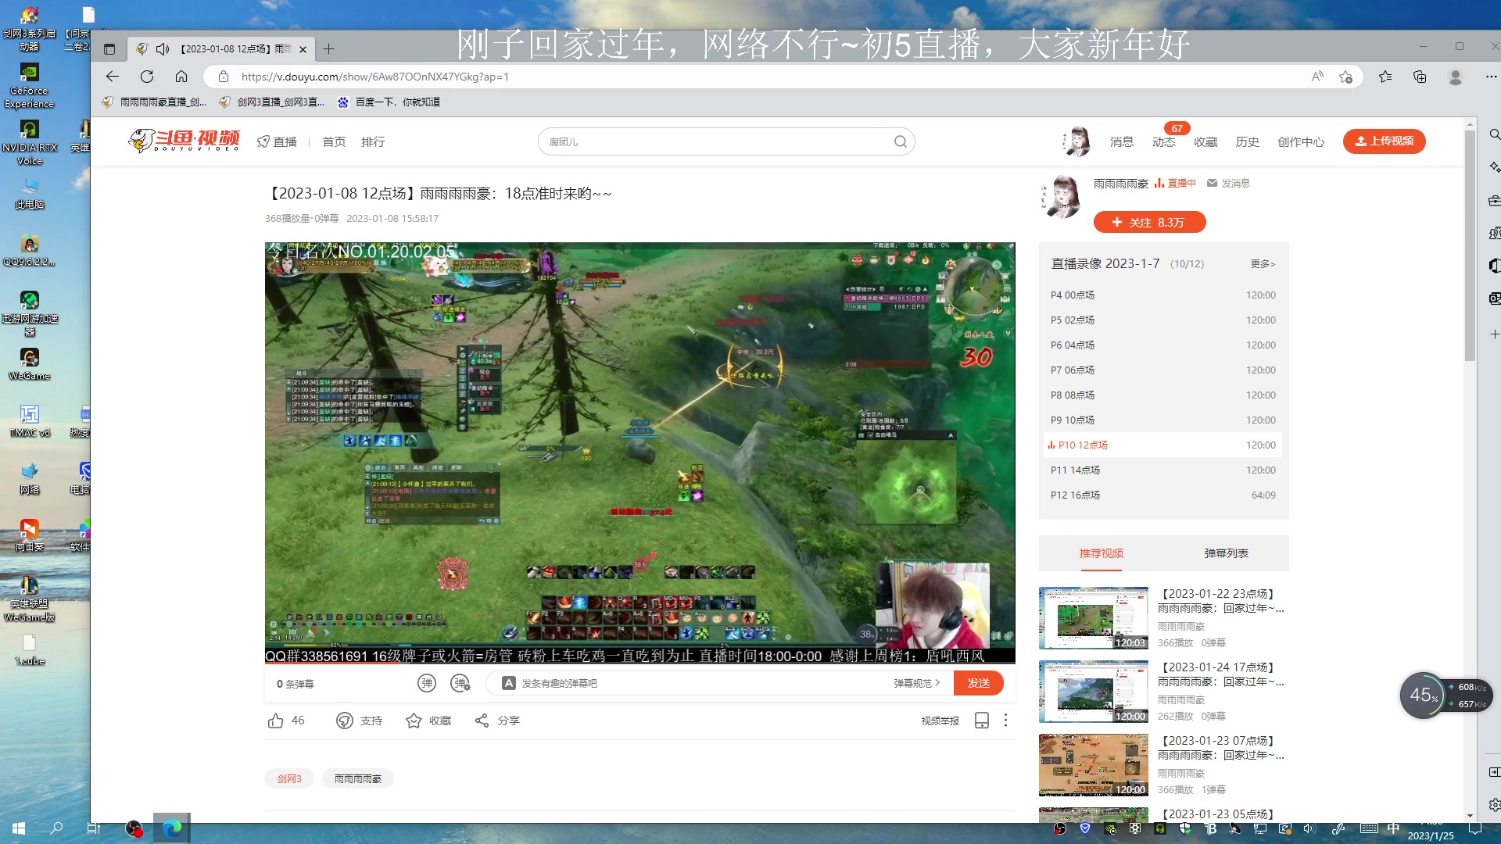Open the browser favorites list icon

point(1385,77)
